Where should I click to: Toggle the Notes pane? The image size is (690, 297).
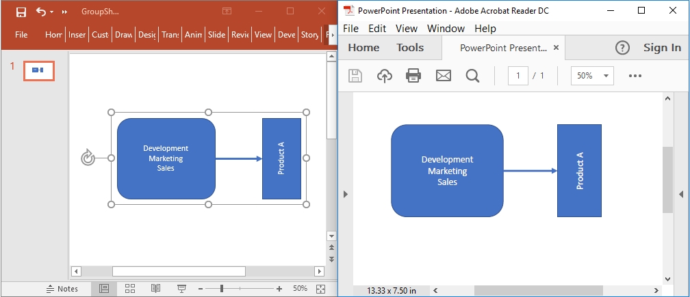click(62, 289)
